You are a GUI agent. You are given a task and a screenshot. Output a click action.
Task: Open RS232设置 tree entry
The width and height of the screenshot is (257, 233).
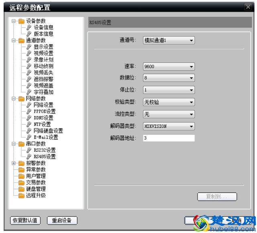45,150
